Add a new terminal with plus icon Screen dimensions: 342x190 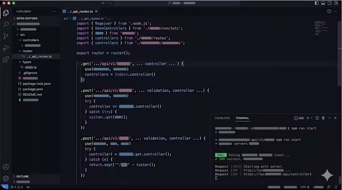pos(308,118)
